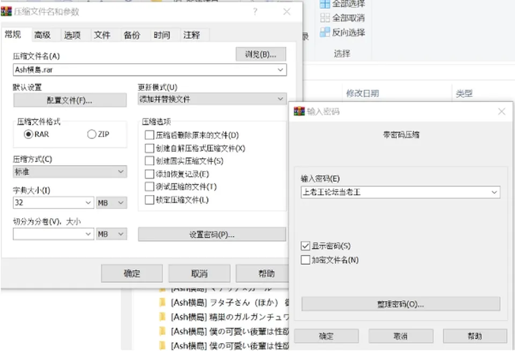Enable 锁定压缩文件 checkbox
The image size is (515, 351).
pyautogui.click(x=150, y=200)
